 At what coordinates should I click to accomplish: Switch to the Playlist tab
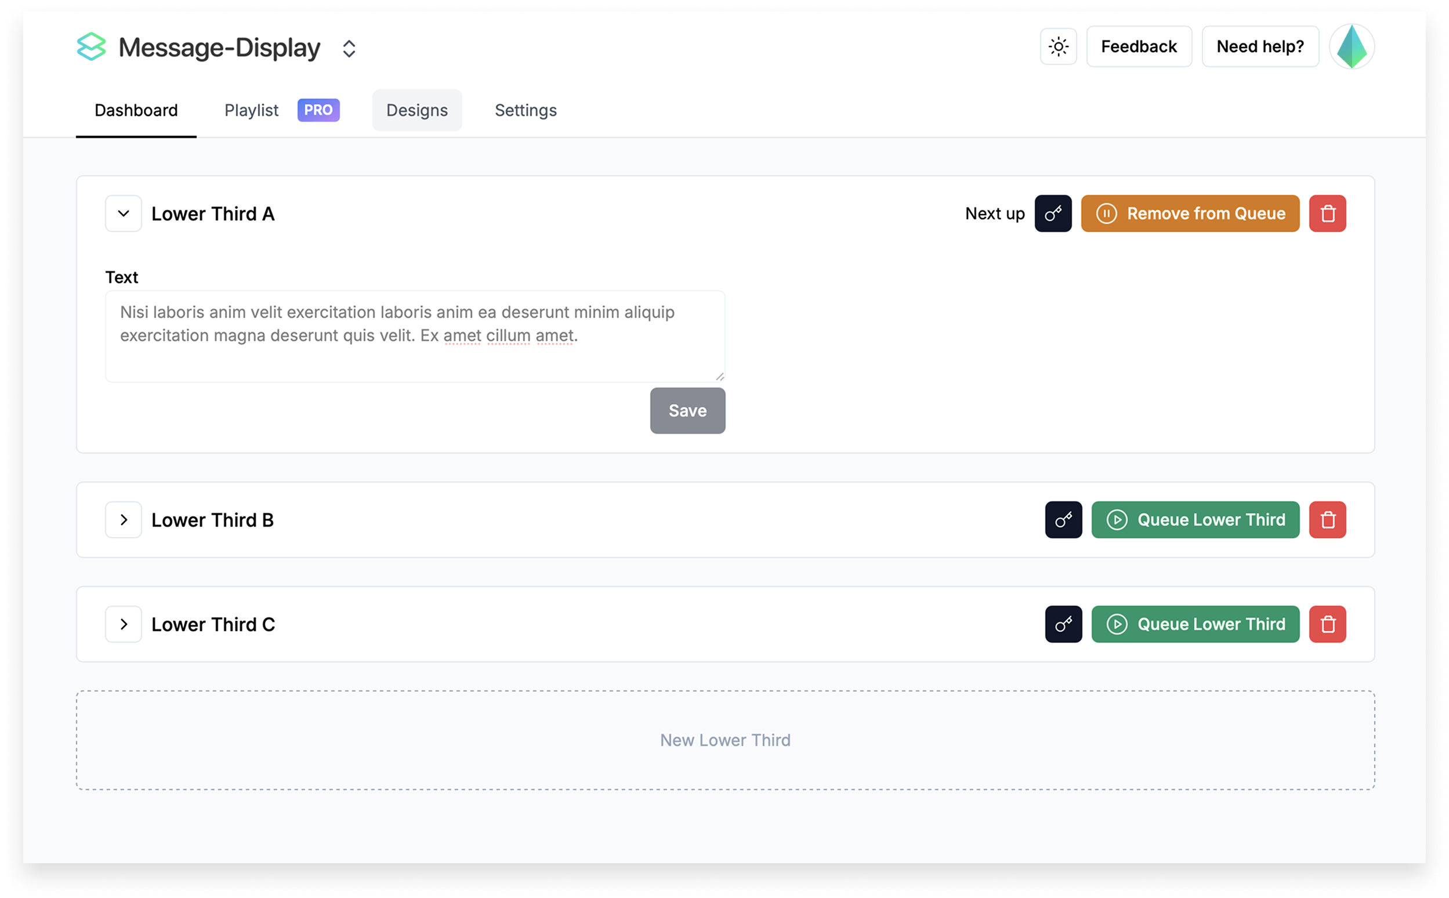pyautogui.click(x=251, y=110)
